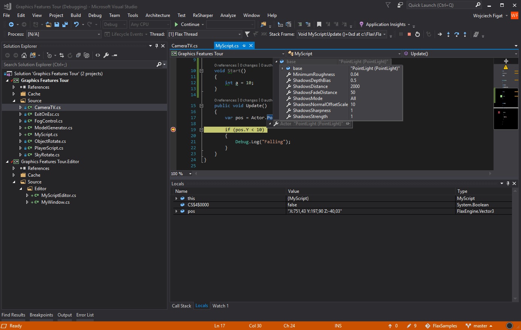Open the Stack Frame dropdown
Viewport: 521px width, 330px height.
(x=342, y=34)
